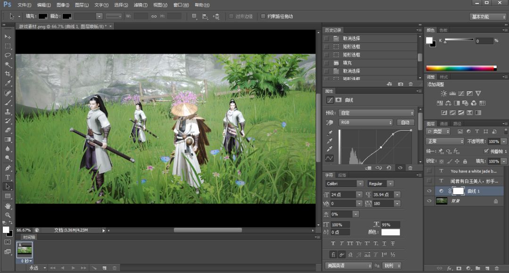Open the 图像(I) menu
The width and height of the screenshot is (509, 273).
tap(63, 5)
